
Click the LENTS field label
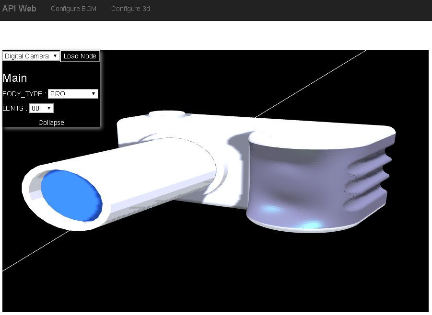14,109
